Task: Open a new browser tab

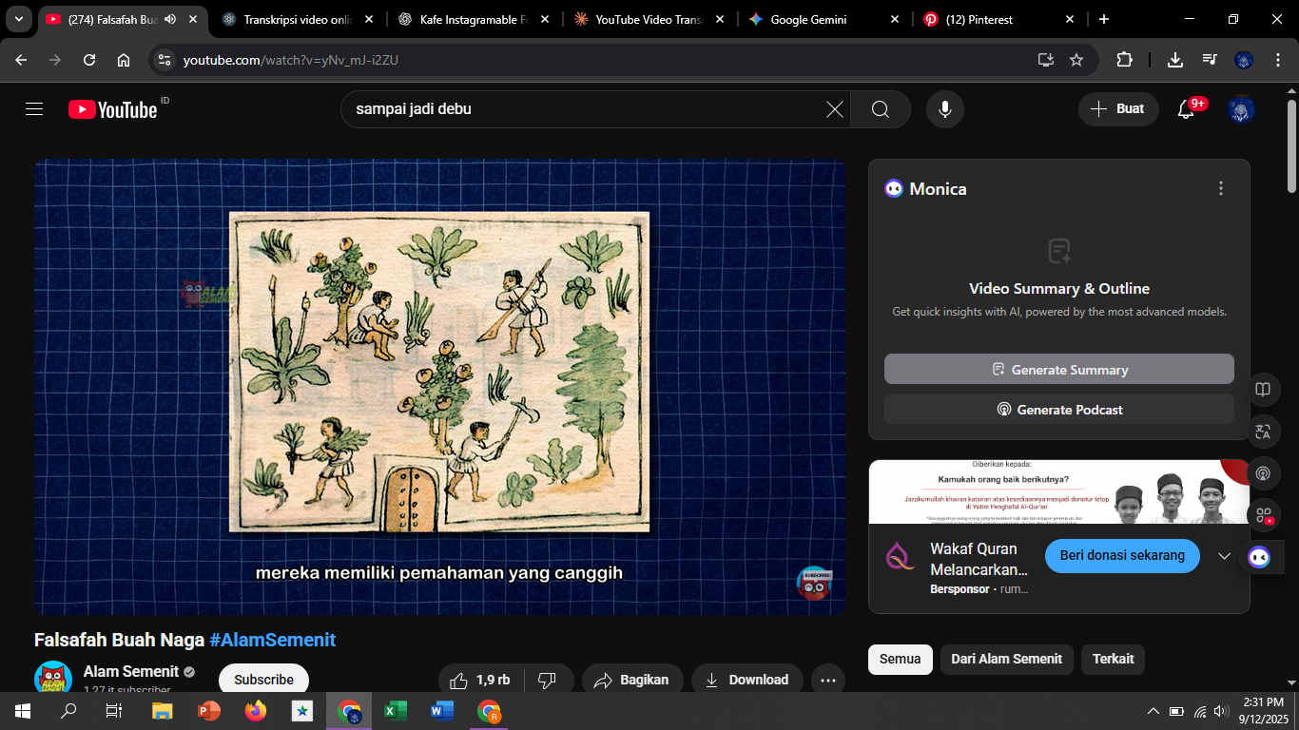Action: pos(1103,19)
